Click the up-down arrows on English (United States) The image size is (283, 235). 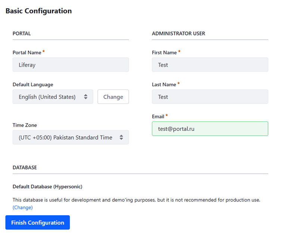tap(85, 97)
